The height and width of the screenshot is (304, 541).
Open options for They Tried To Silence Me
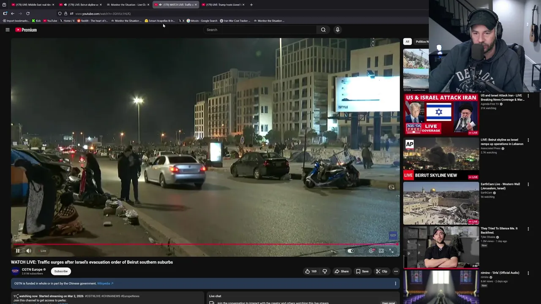[x=528, y=229]
